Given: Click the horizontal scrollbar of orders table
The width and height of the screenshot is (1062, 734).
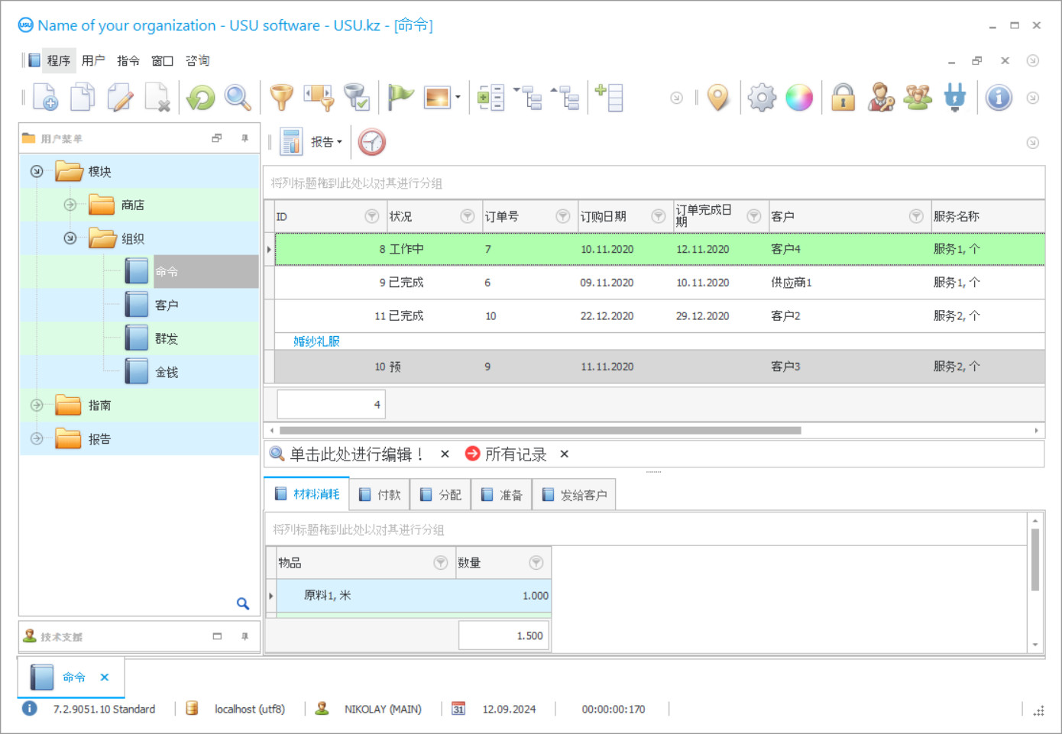Looking at the screenshot, I should 540,430.
